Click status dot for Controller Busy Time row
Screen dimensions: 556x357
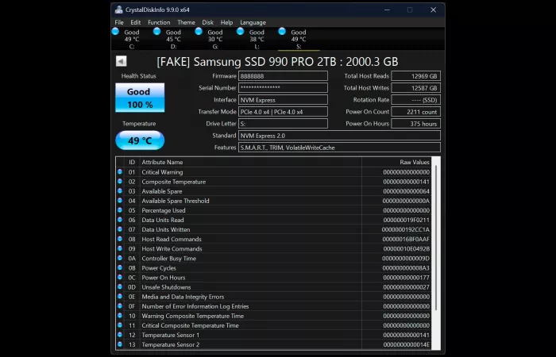tap(120, 258)
